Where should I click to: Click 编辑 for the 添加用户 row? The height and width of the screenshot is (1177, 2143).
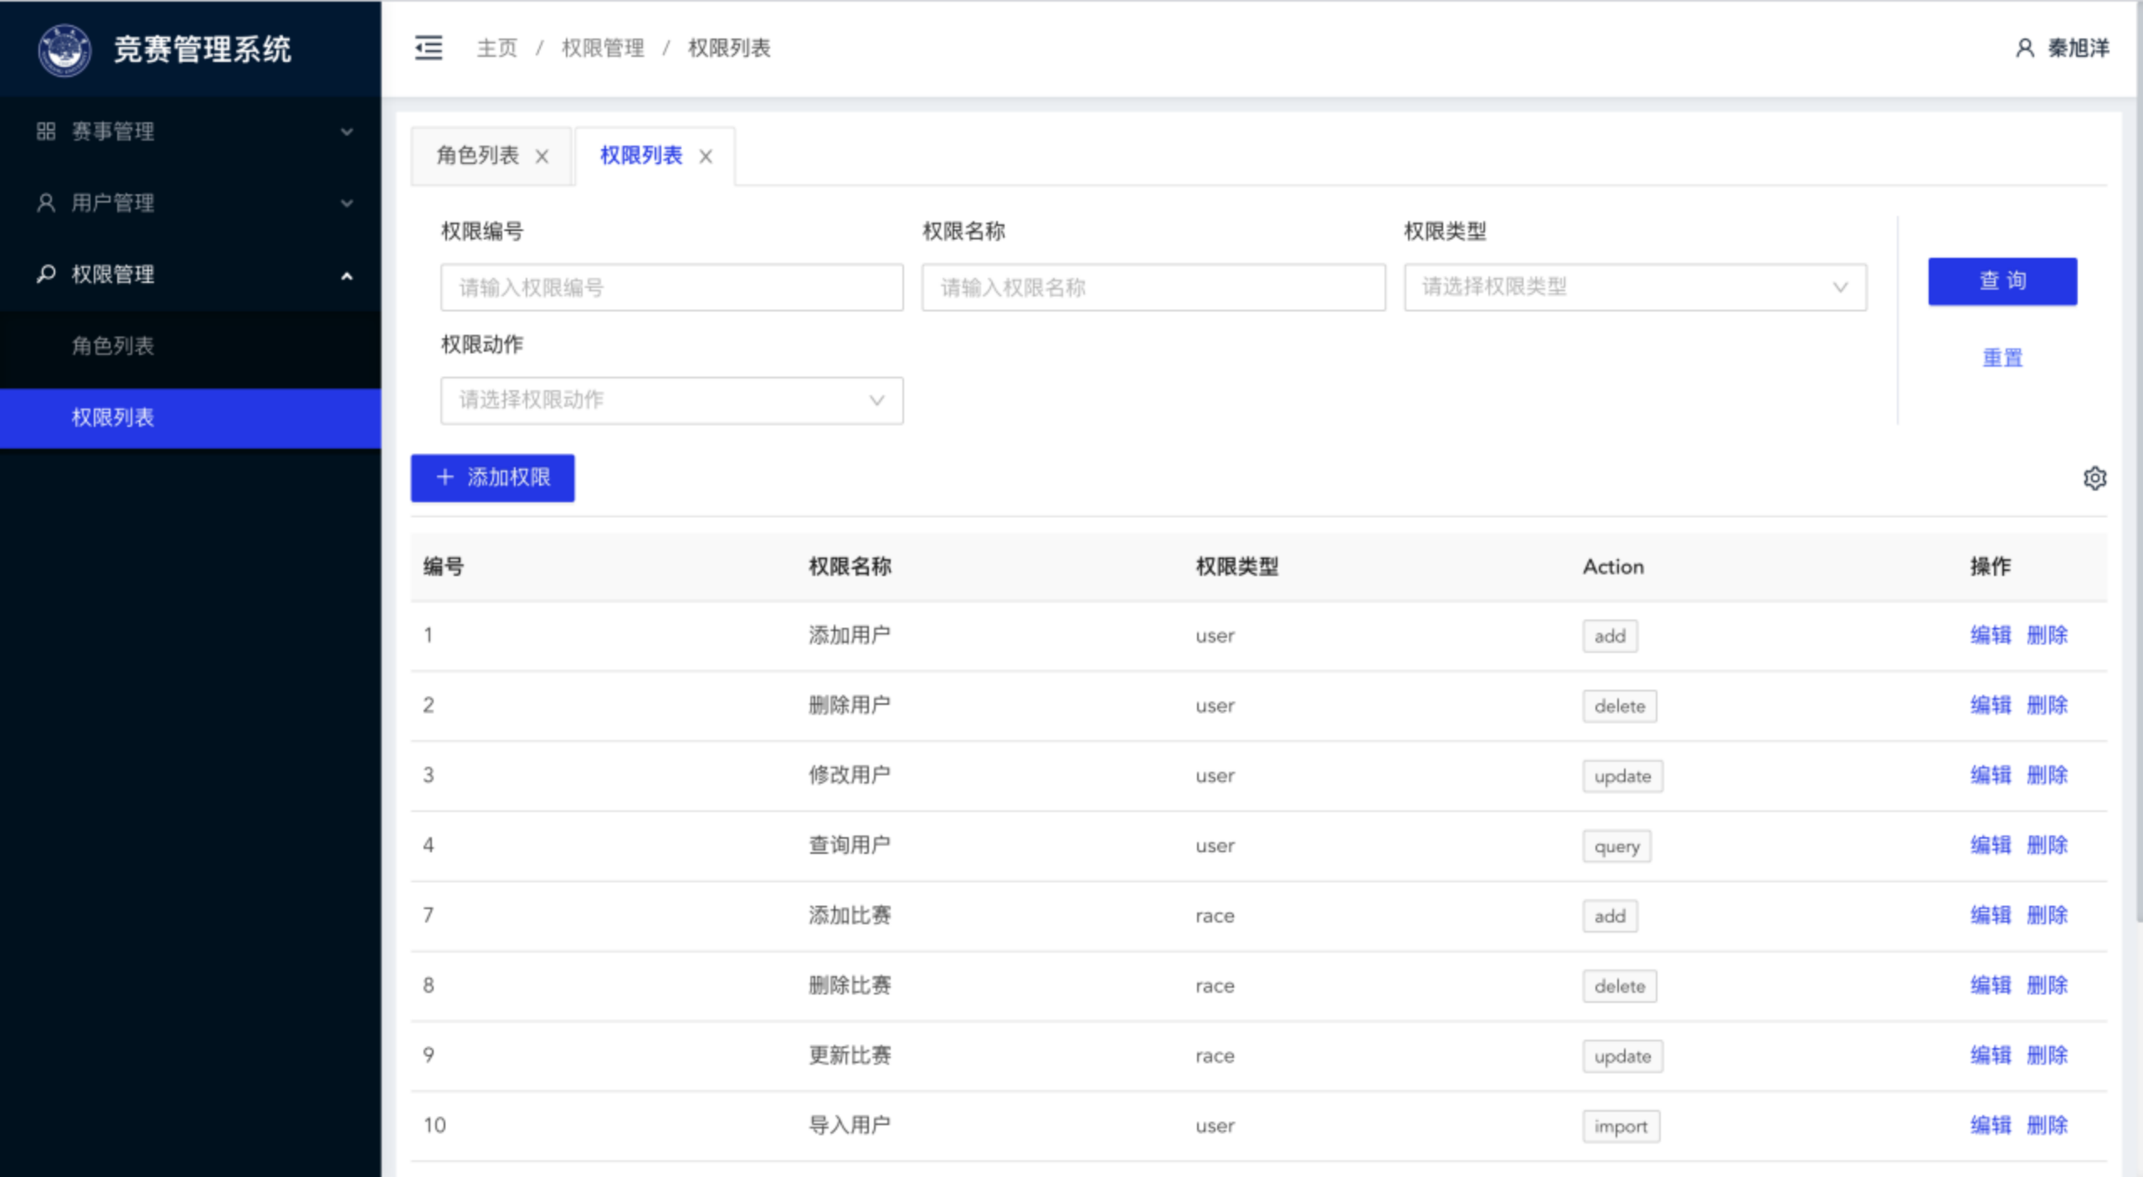click(x=1990, y=635)
